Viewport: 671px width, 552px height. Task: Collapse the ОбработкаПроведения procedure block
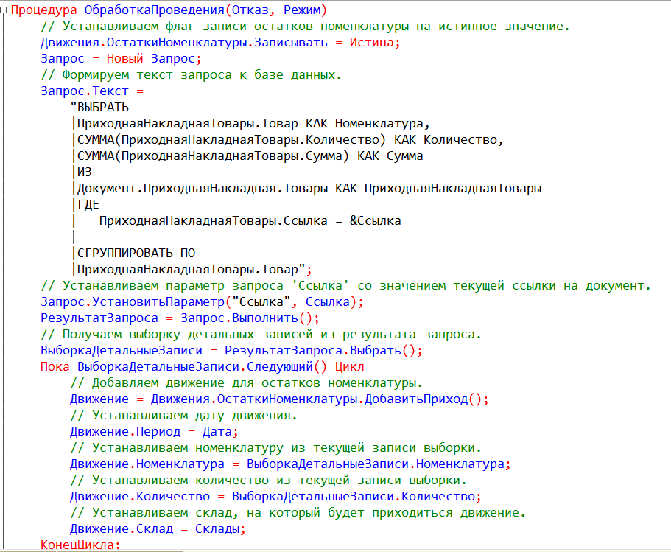(4, 10)
